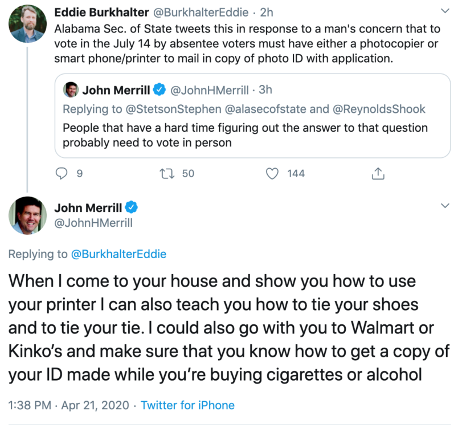
Task: Click the @JohnHMerrill handle below the name
Action: tap(93, 223)
